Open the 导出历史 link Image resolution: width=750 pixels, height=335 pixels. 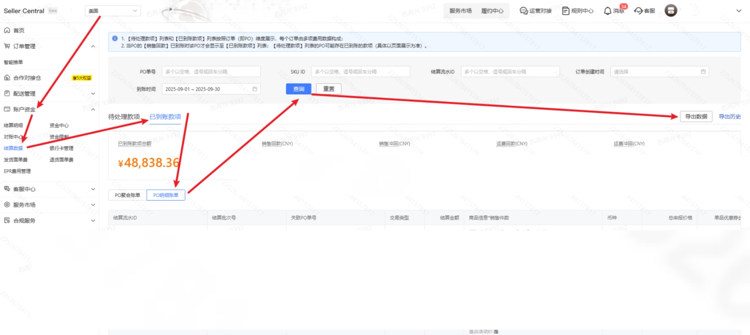729,117
